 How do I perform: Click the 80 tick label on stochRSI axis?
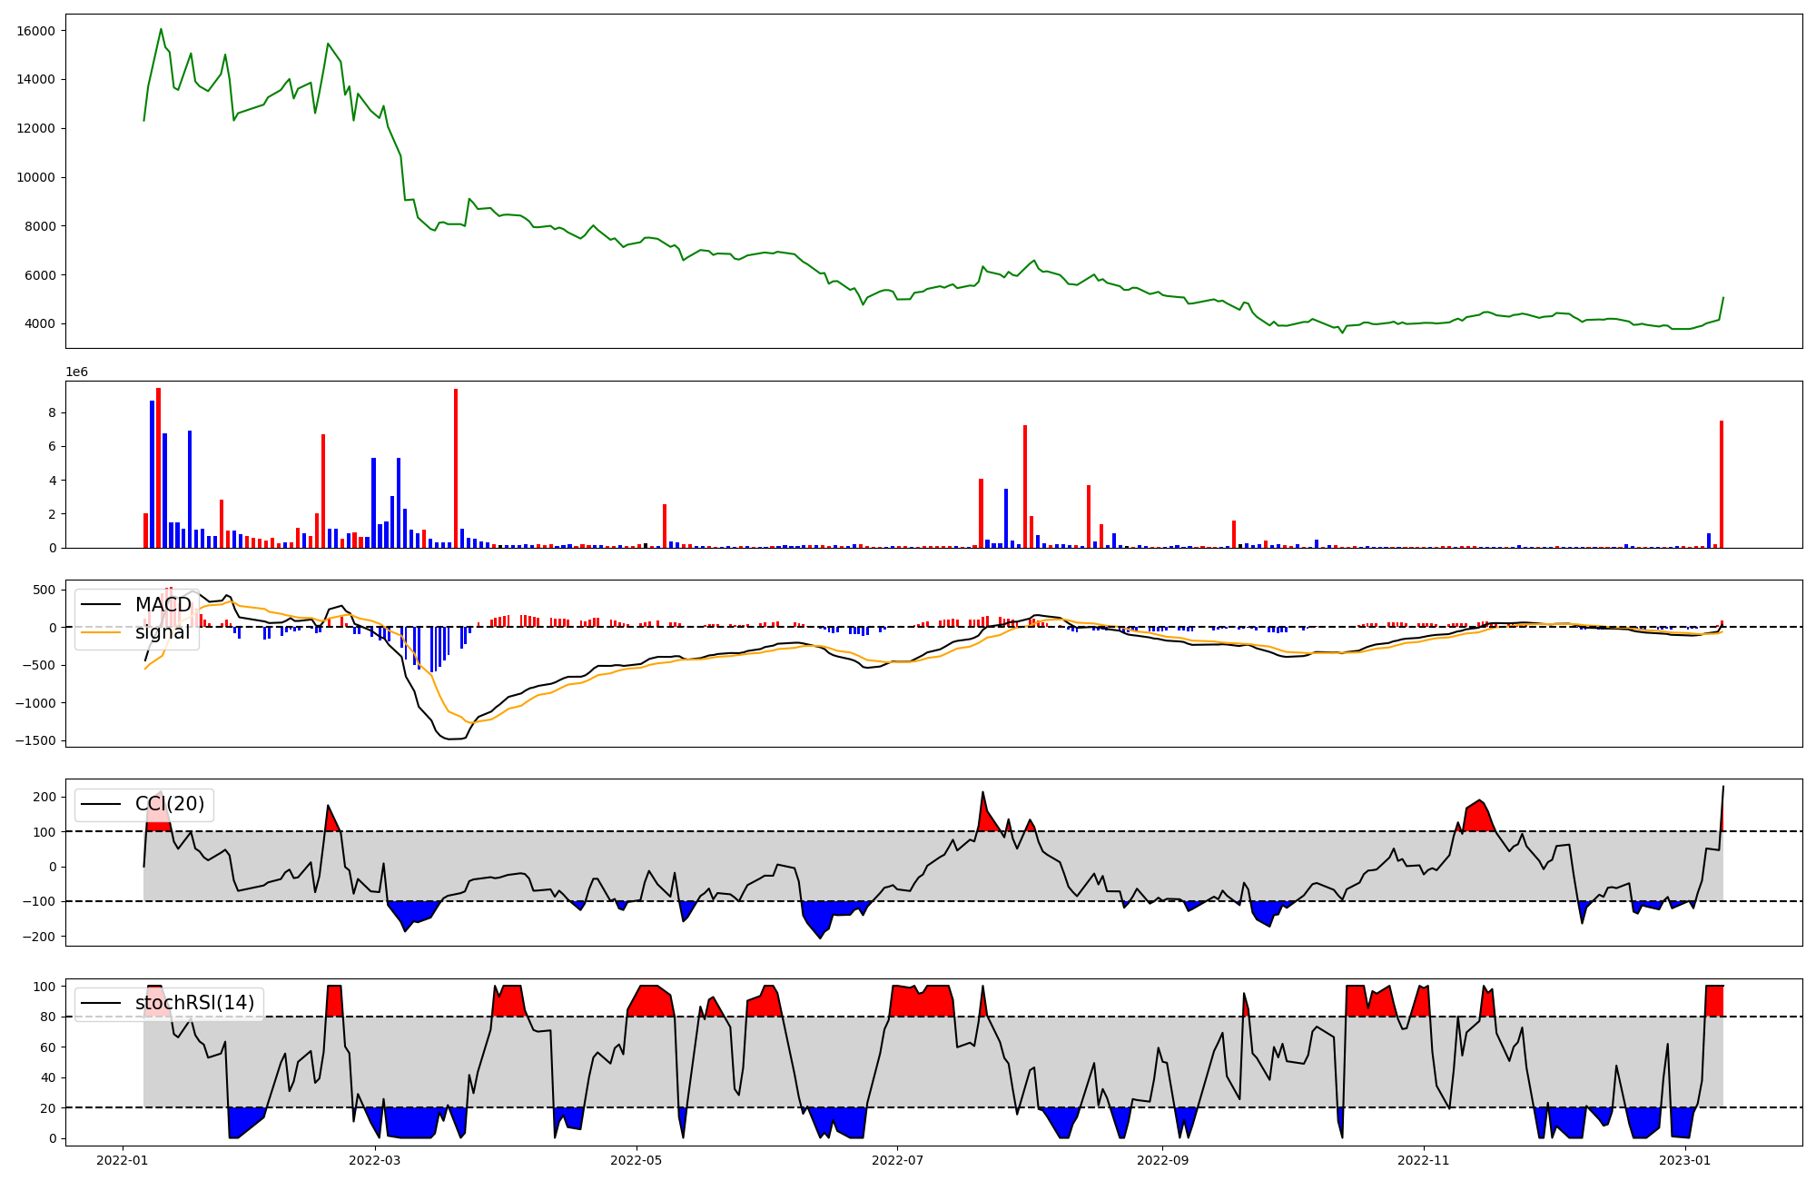tap(46, 1017)
